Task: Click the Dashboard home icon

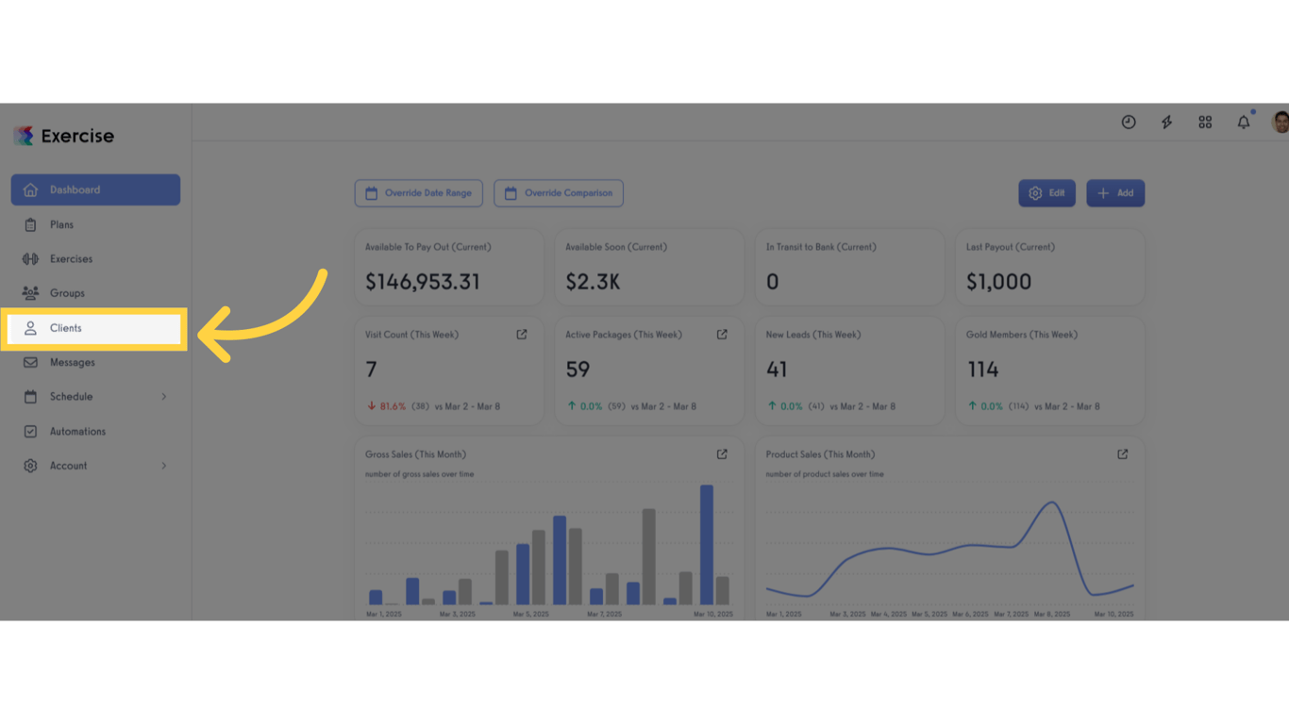Action: [x=30, y=189]
